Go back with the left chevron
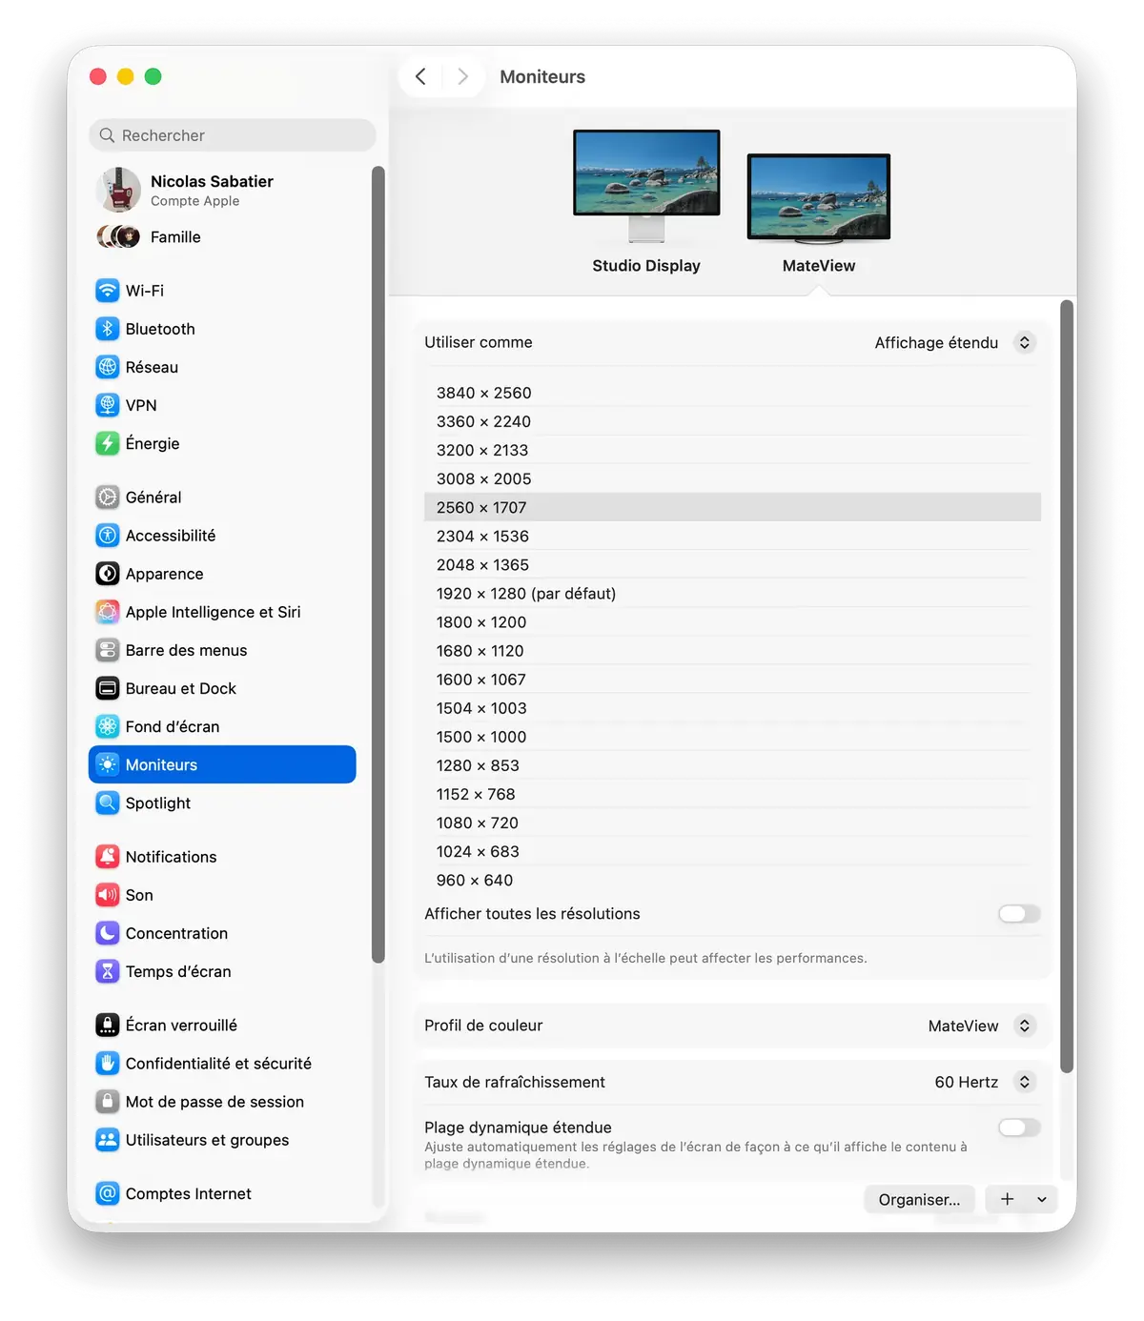1144x1321 pixels. click(420, 76)
